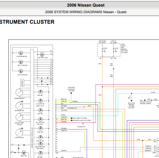Click the LED symbol above High Turn Ind
Image resolution: width=159 pixels, height=158 pixels.
coord(21,71)
